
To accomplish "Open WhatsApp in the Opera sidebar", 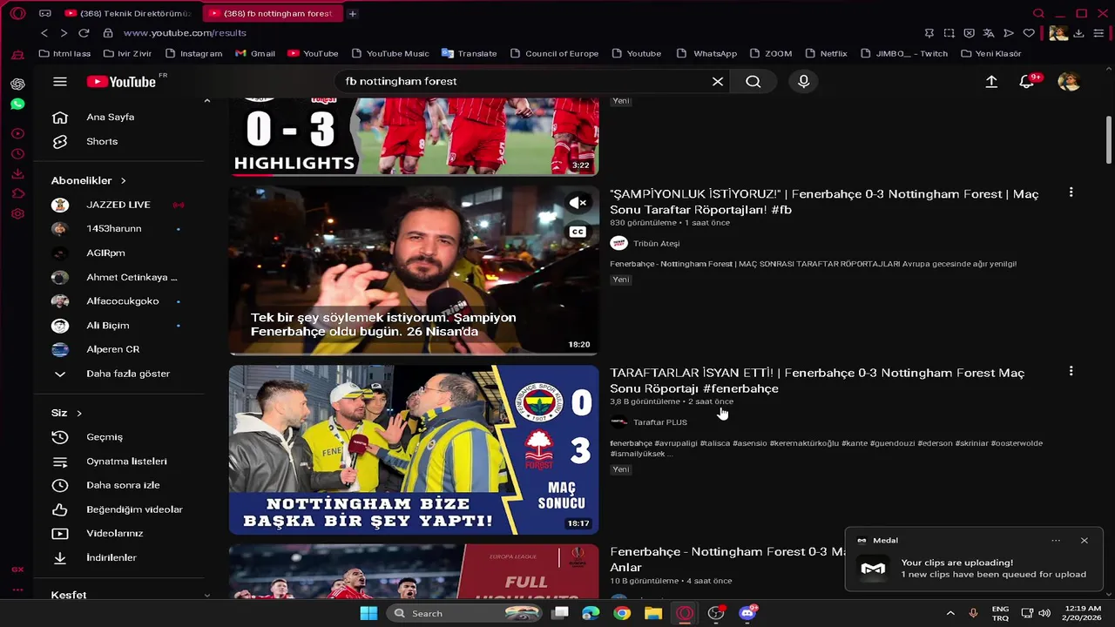I will point(17,104).
